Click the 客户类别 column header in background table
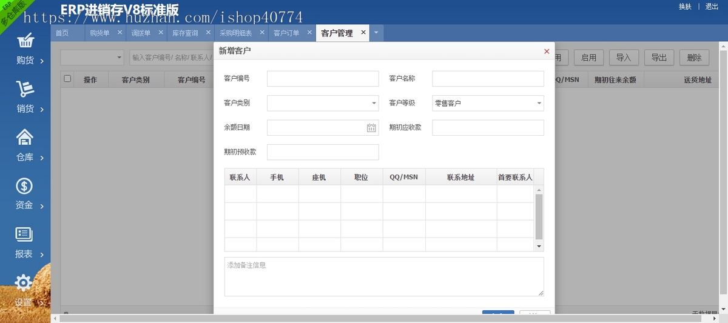 [136, 79]
